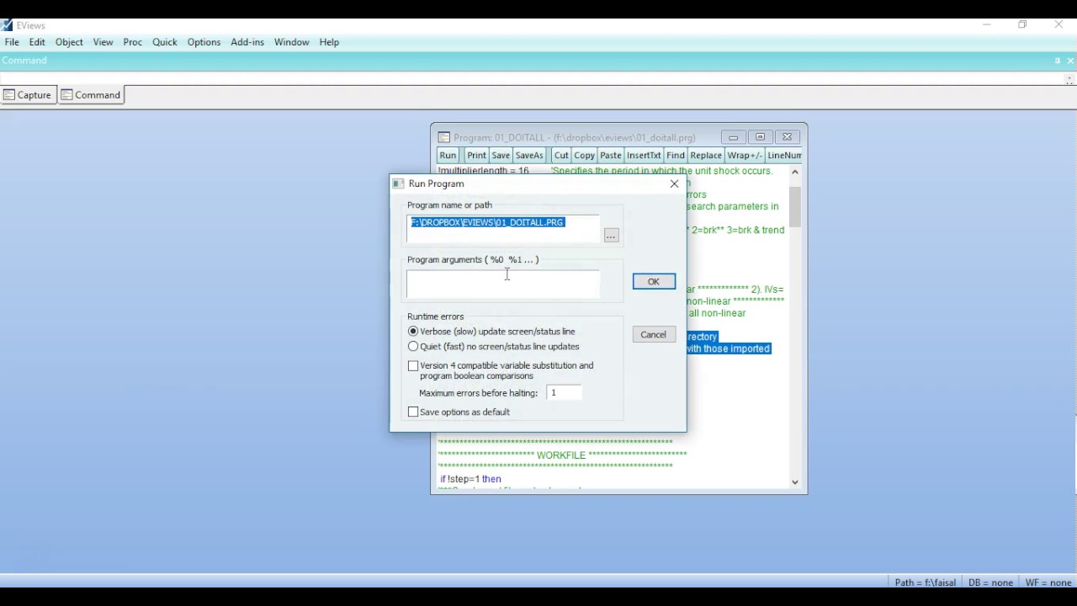Image resolution: width=1077 pixels, height=606 pixels.
Task: Minimize the EViews application window
Action: (988, 25)
